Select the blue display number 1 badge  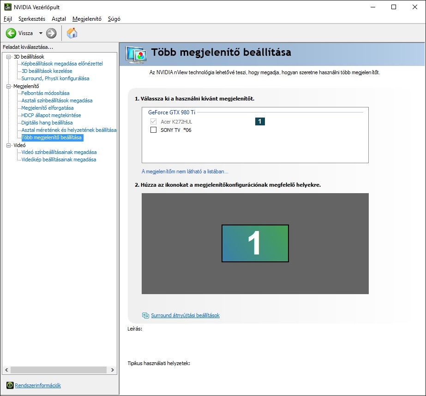click(x=260, y=121)
